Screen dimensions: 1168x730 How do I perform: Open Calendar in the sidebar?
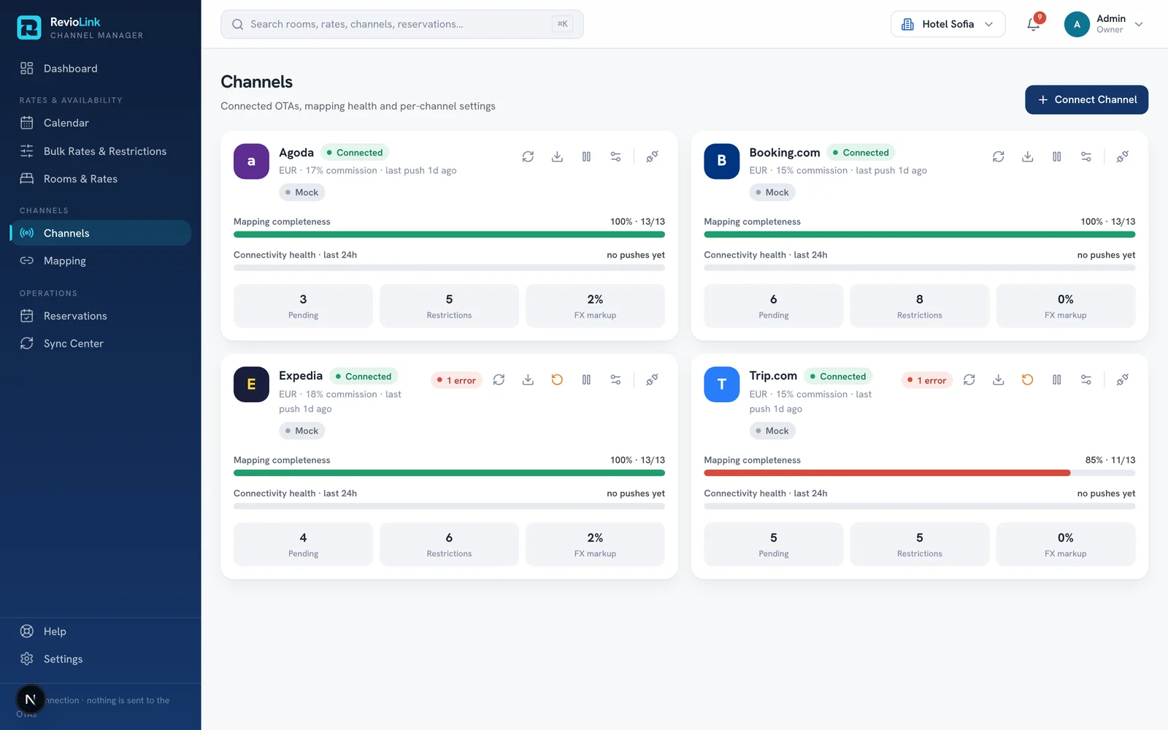[100, 123]
